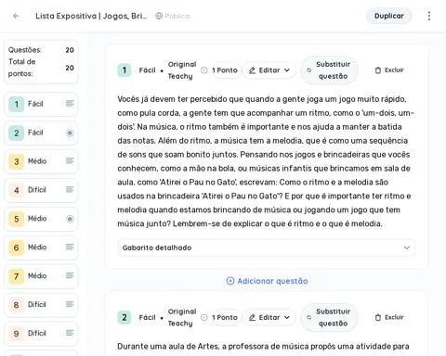Select sidebar question 3 Médio
This screenshot has width=446, height=356.
pyautogui.click(x=41, y=161)
